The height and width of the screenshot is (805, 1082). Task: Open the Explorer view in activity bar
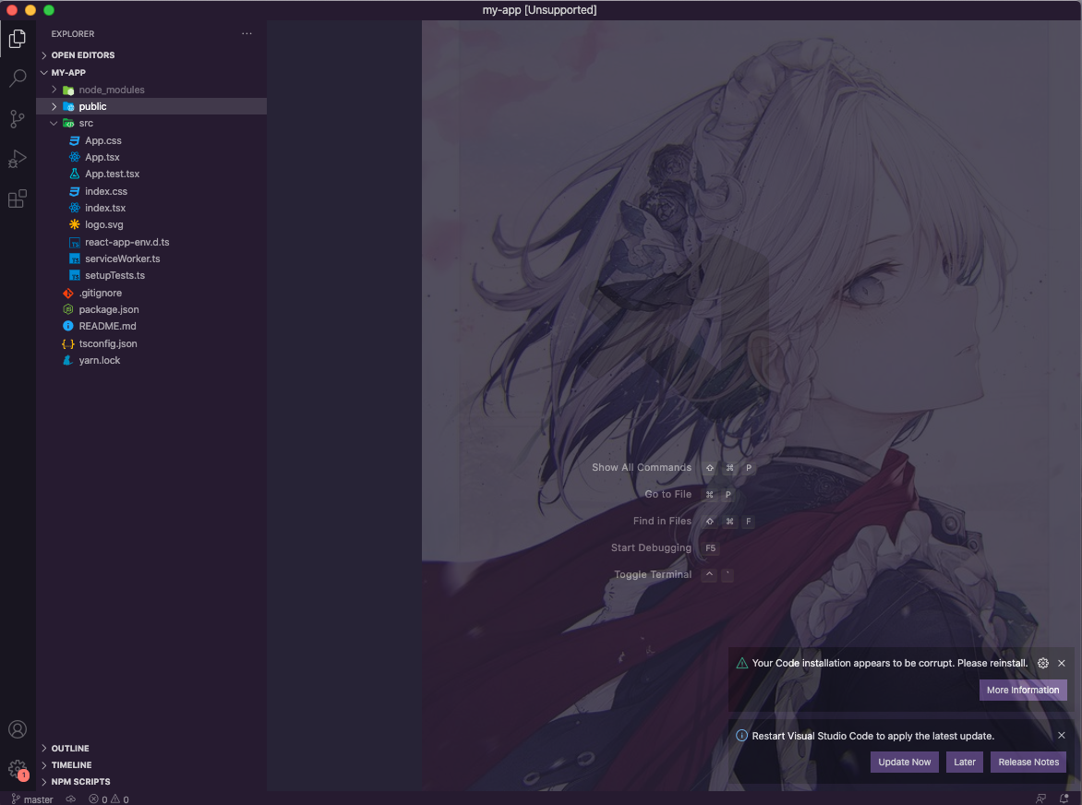click(18, 39)
